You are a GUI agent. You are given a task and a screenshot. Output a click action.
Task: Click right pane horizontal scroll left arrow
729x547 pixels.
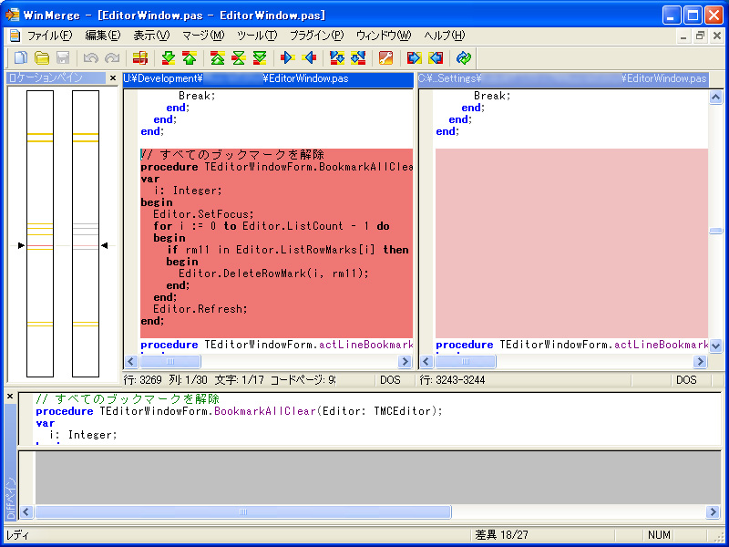pyautogui.click(x=426, y=361)
